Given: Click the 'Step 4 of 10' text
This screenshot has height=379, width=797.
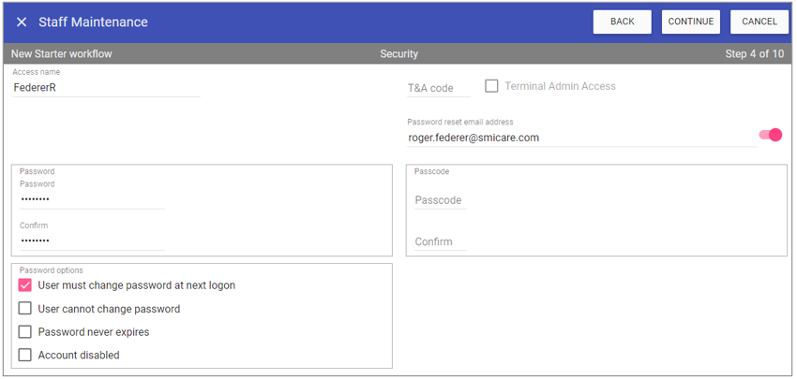Looking at the screenshot, I should click(754, 53).
